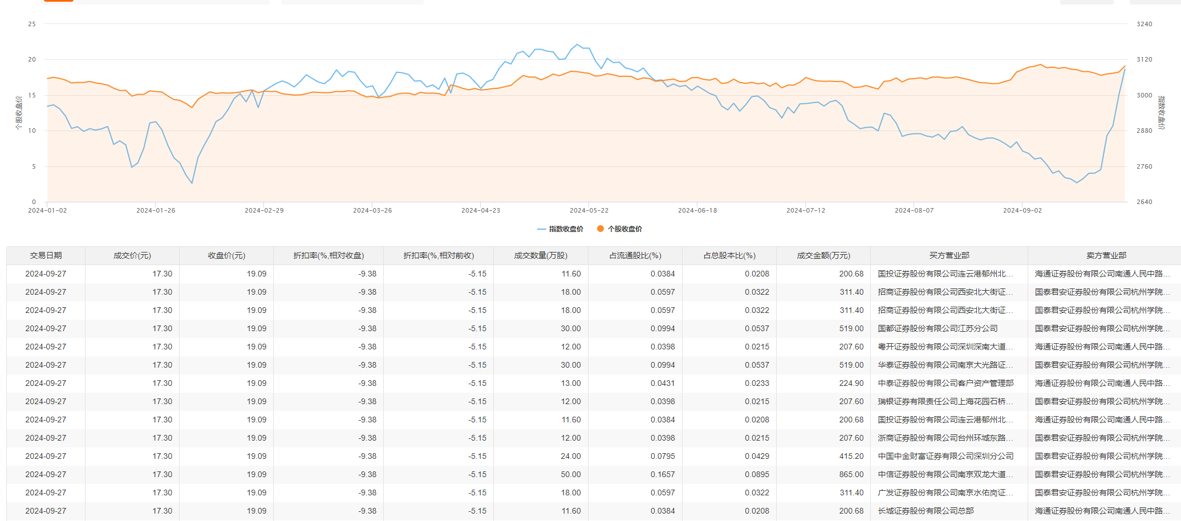
Task: Click the 占流通股比(%) header
Action: (635, 255)
